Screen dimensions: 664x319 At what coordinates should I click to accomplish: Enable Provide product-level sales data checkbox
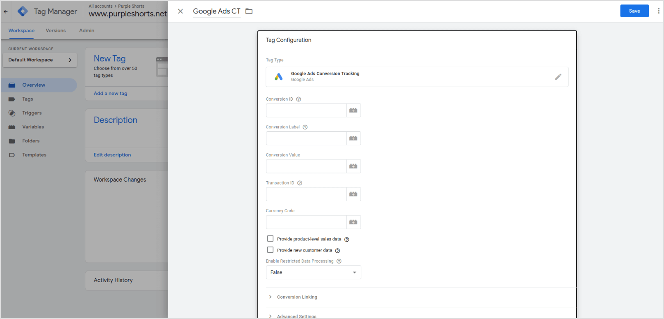[x=271, y=239]
